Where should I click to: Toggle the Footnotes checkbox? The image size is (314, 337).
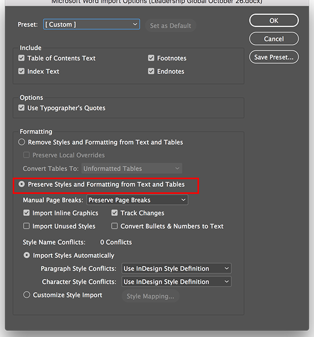point(151,58)
